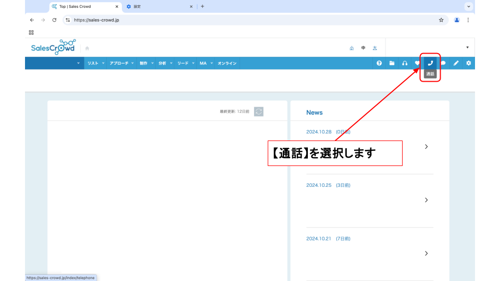The height and width of the screenshot is (281, 500).
Task: Select large (大) font size
Action: (374, 48)
